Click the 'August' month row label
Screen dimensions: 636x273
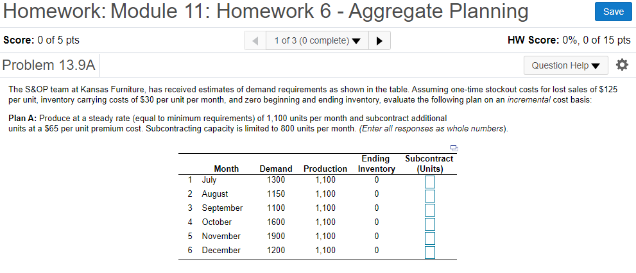point(215,194)
